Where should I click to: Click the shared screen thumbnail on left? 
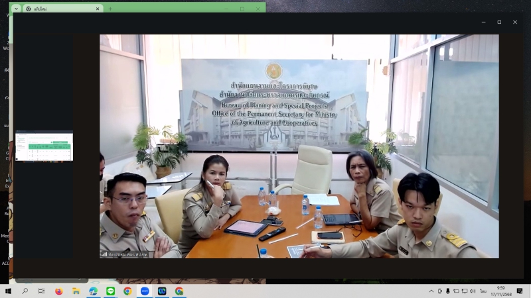click(x=44, y=146)
